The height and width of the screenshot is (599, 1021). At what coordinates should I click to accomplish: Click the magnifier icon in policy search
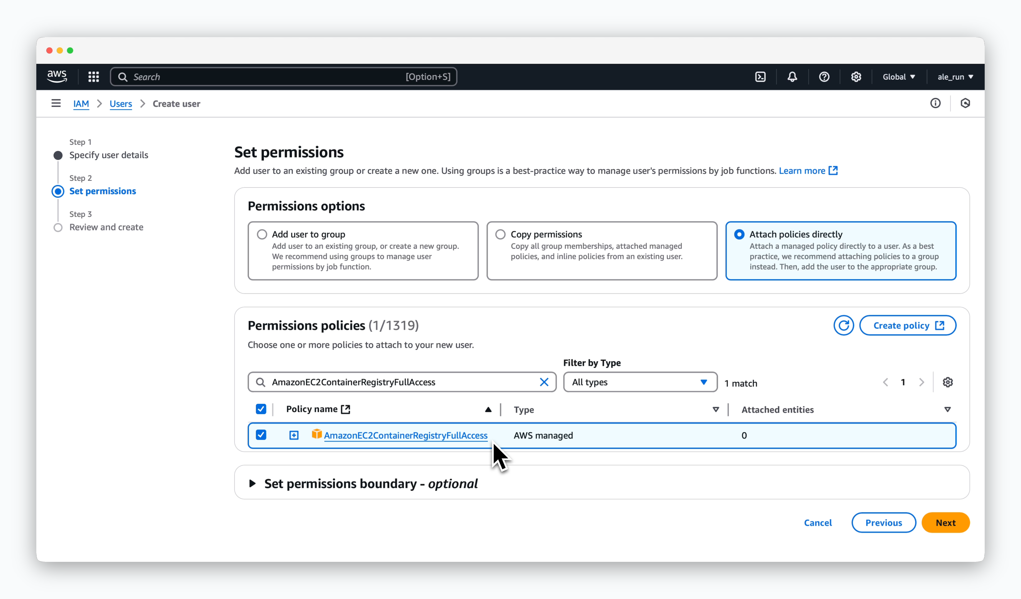[x=261, y=382]
